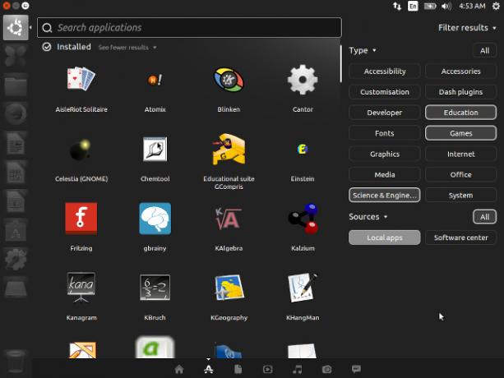Launch gbrainy brain icon
The height and width of the screenshot is (378, 504).
click(x=155, y=219)
